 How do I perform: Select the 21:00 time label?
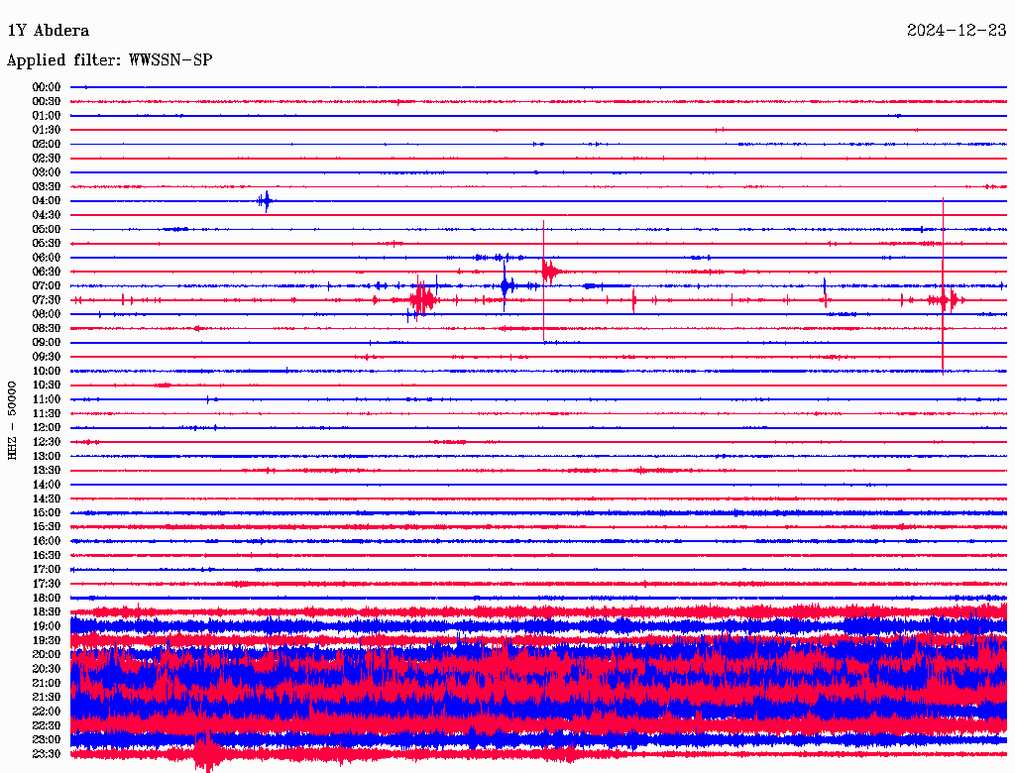point(47,684)
